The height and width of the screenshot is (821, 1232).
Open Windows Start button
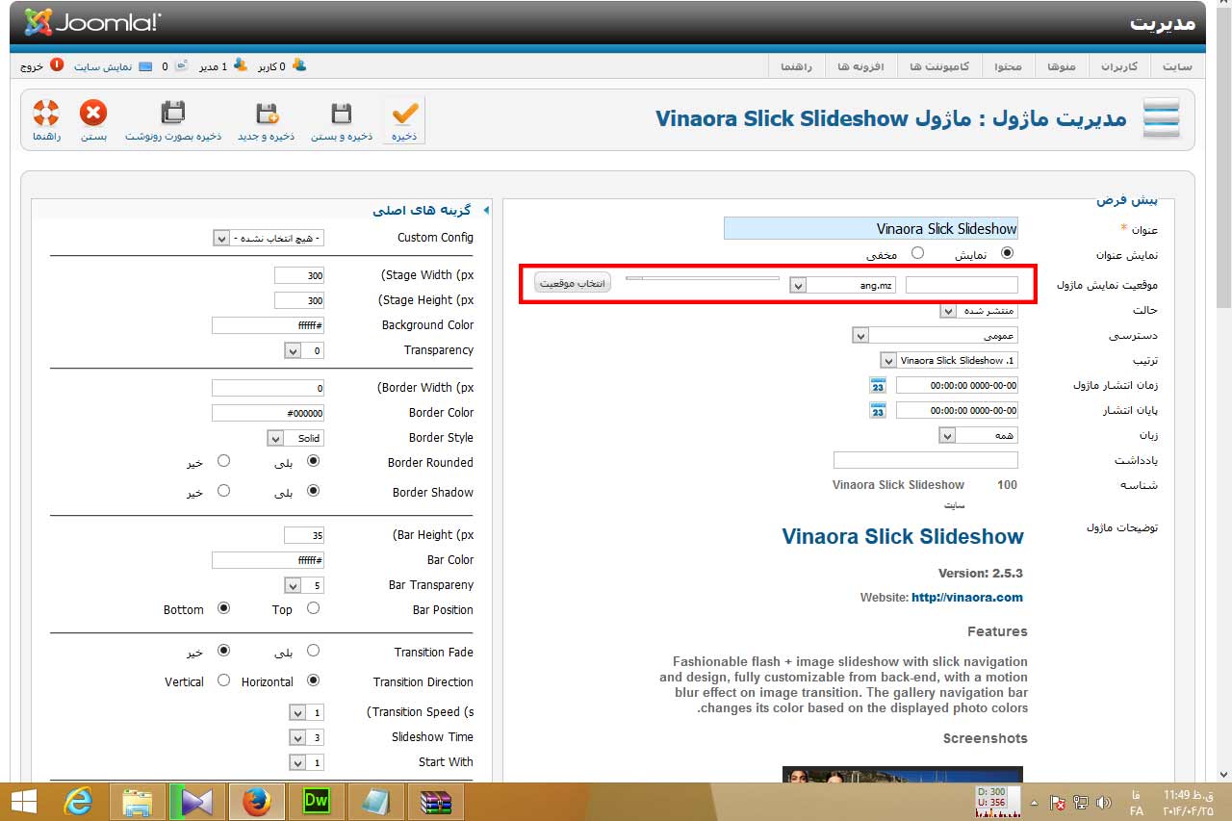tap(23, 801)
